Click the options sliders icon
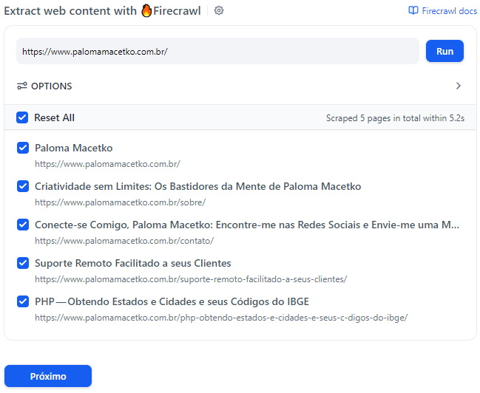This screenshot has width=480, height=393. [22, 86]
